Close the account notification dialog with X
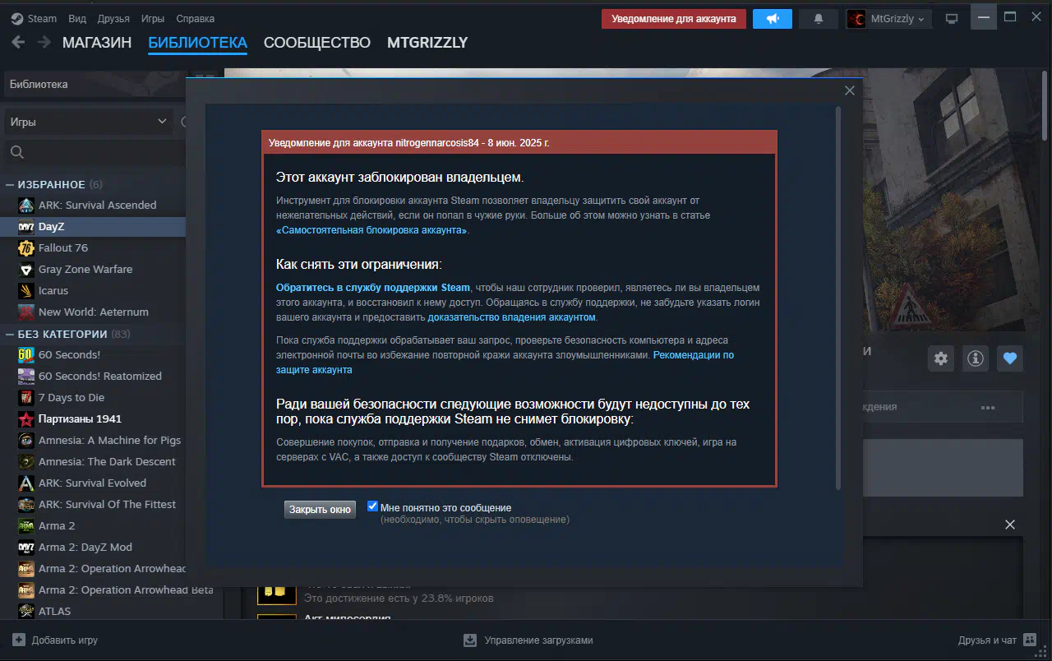The width and height of the screenshot is (1052, 661). (x=850, y=90)
